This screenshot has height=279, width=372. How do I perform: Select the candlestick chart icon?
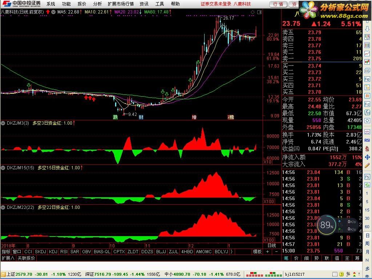(x=367, y=62)
